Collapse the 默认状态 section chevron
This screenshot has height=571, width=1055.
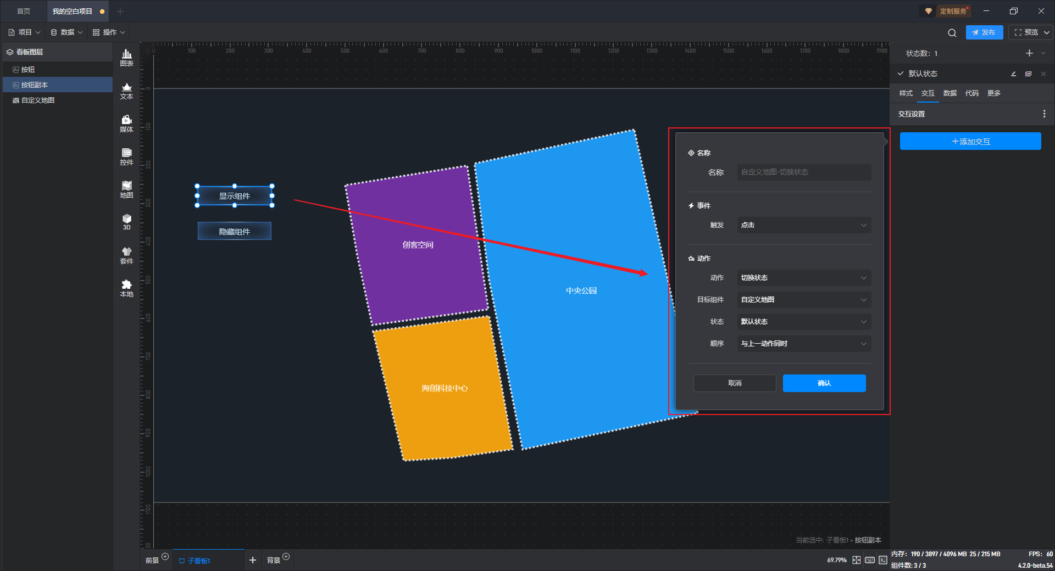[901, 74]
